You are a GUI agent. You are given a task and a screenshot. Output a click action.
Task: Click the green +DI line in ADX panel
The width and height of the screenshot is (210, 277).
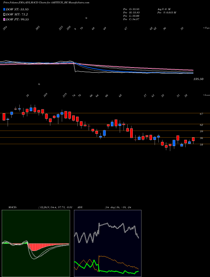pos(113,271)
